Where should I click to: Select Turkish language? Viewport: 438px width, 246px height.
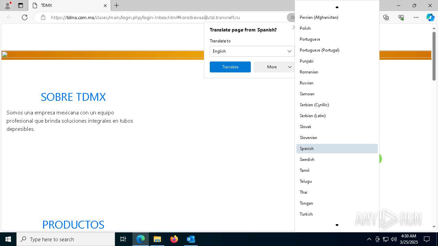(337, 214)
